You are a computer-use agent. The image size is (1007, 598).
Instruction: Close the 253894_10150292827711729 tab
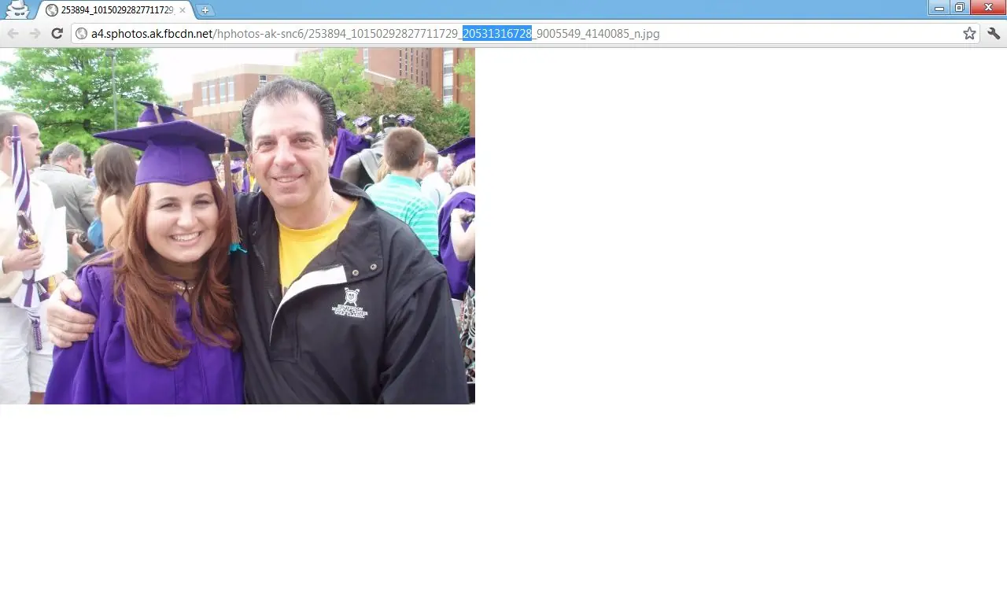point(183,10)
